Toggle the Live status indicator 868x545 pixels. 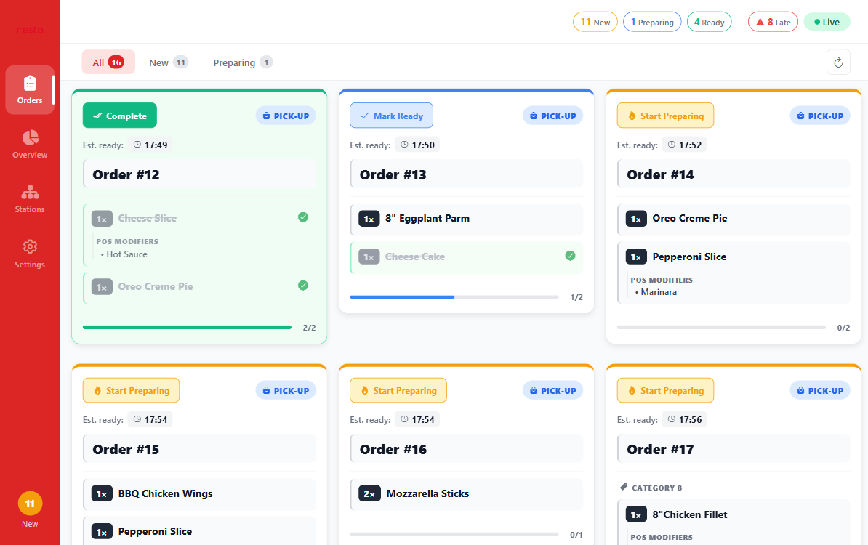click(x=827, y=22)
